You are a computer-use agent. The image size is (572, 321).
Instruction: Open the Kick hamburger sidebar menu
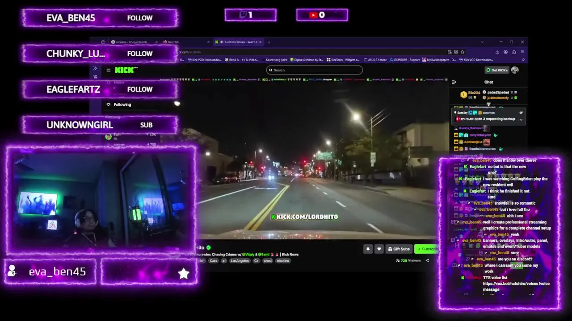[108, 70]
